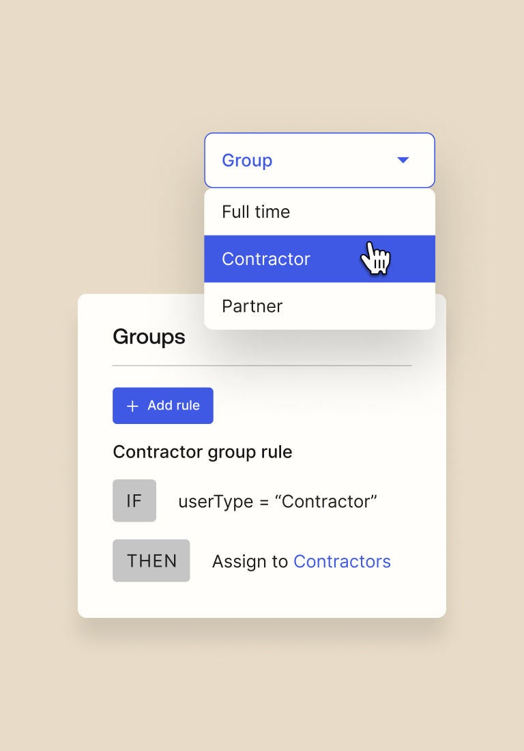524x751 pixels.
Task: Select the Full time option
Action: (256, 212)
